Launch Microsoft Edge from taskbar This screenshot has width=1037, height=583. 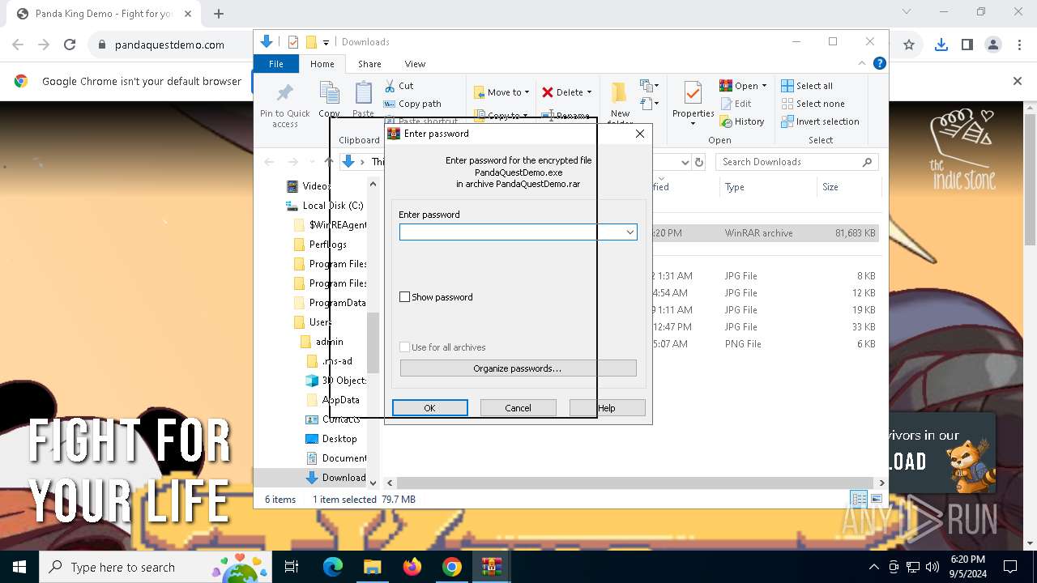tap(333, 567)
